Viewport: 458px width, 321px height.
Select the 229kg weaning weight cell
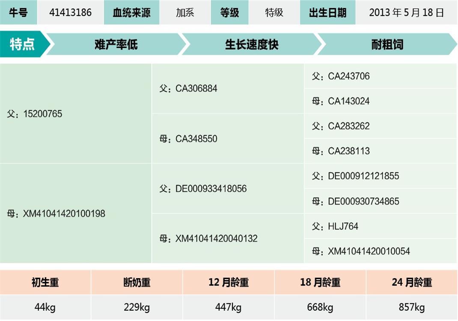point(137,307)
